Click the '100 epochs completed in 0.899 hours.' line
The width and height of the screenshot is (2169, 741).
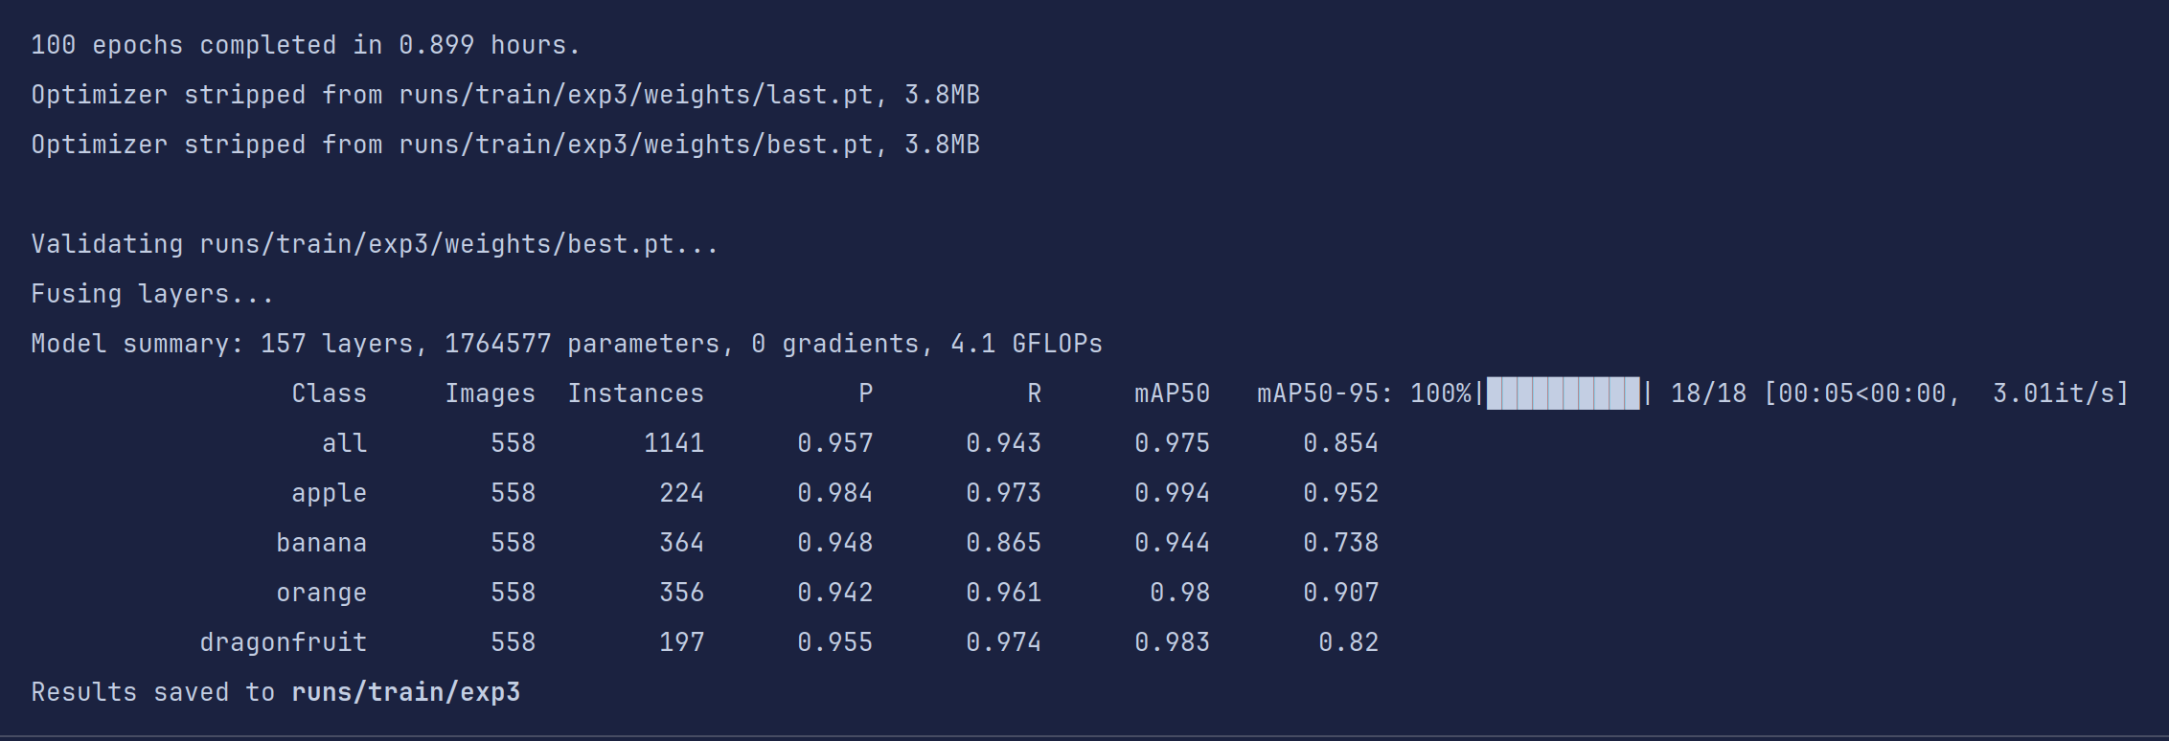[306, 45]
